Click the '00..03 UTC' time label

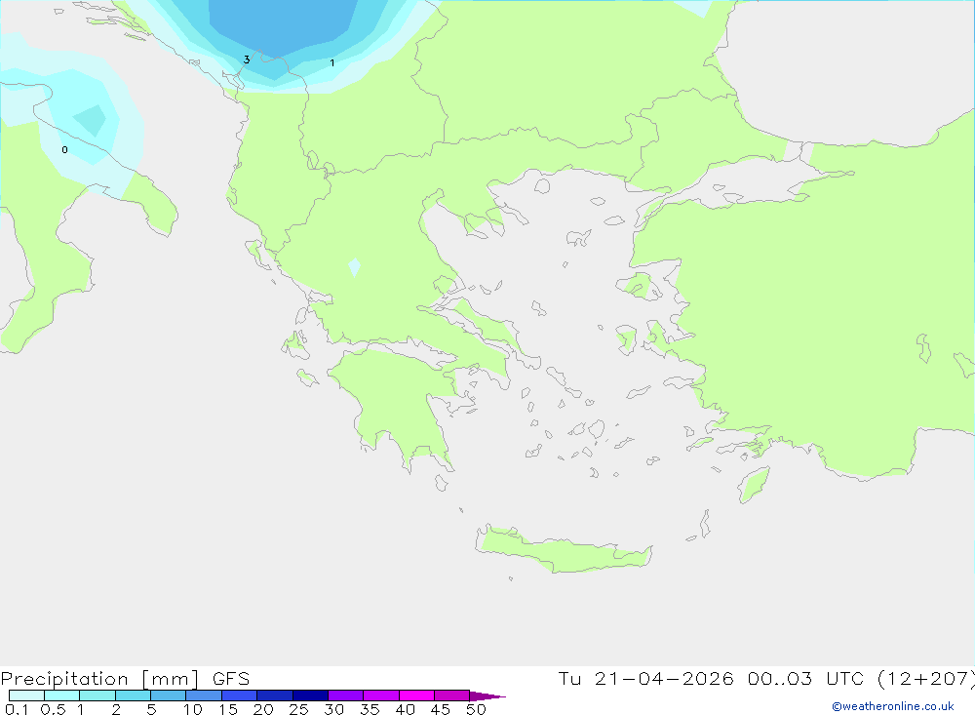tap(805, 679)
